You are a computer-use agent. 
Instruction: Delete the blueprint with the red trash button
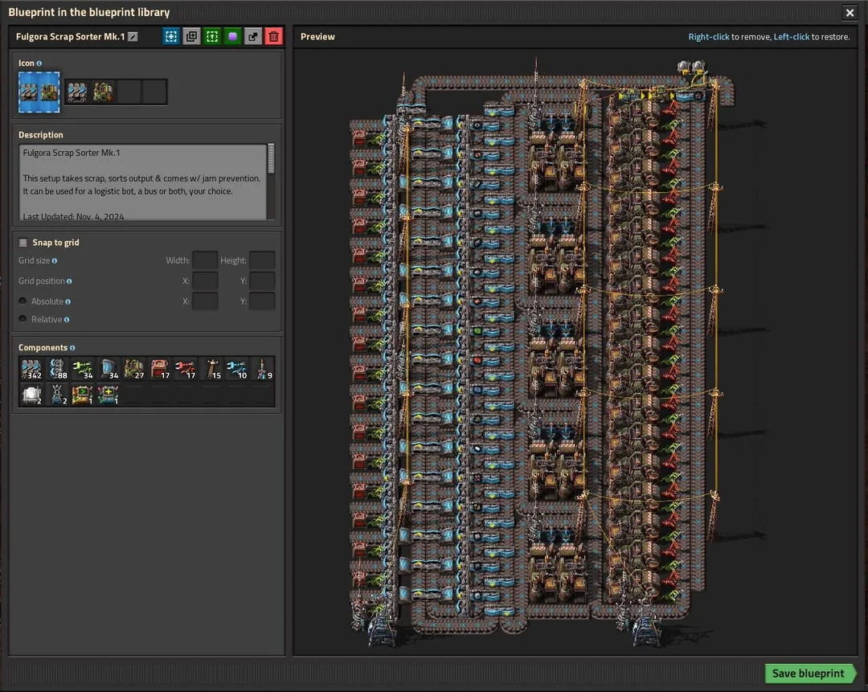273,36
